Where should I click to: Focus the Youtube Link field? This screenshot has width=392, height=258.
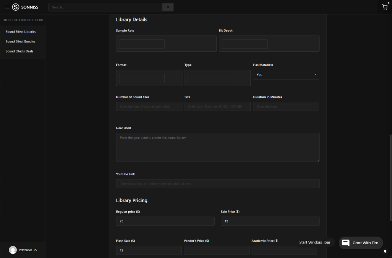(x=217, y=183)
